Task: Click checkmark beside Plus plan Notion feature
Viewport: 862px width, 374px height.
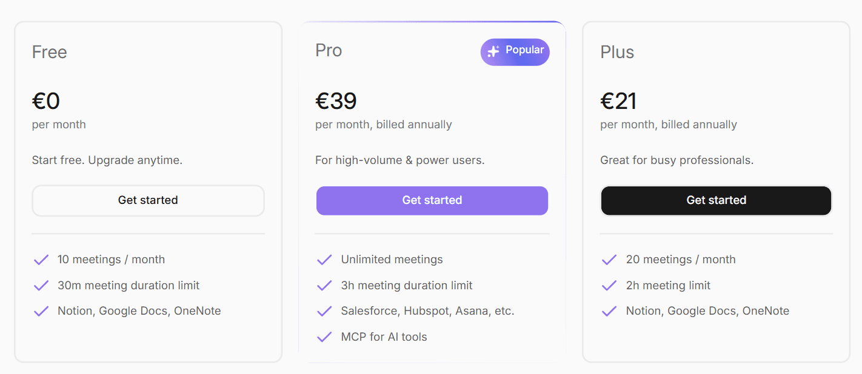Action: click(x=609, y=311)
